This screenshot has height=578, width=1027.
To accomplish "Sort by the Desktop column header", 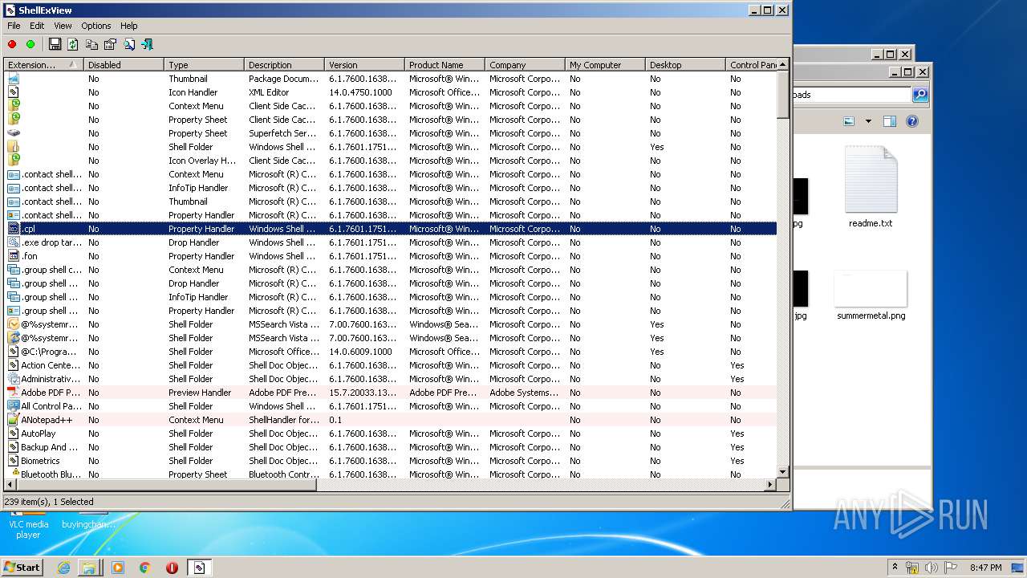I will point(685,65).
